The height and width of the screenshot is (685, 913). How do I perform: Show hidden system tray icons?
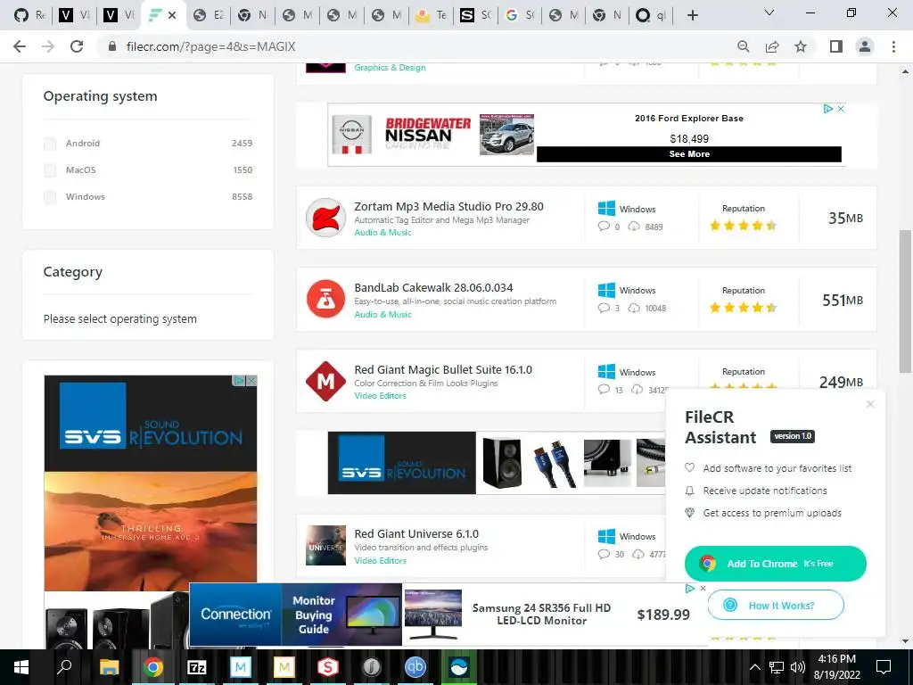754,667
